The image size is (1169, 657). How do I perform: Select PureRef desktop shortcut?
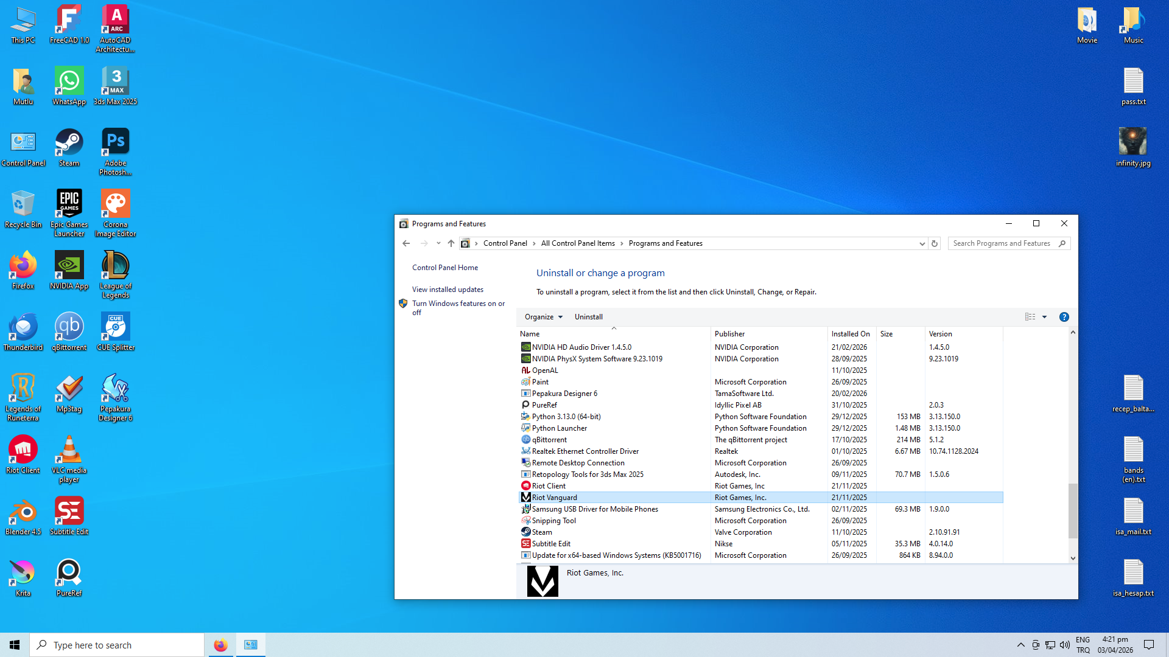coord(69,578)
